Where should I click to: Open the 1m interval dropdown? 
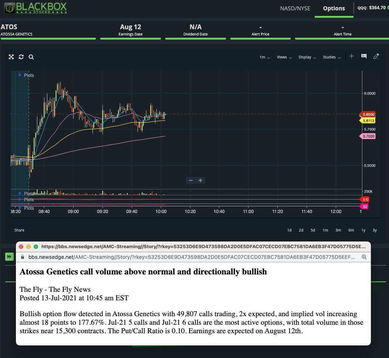pos(264,57)
